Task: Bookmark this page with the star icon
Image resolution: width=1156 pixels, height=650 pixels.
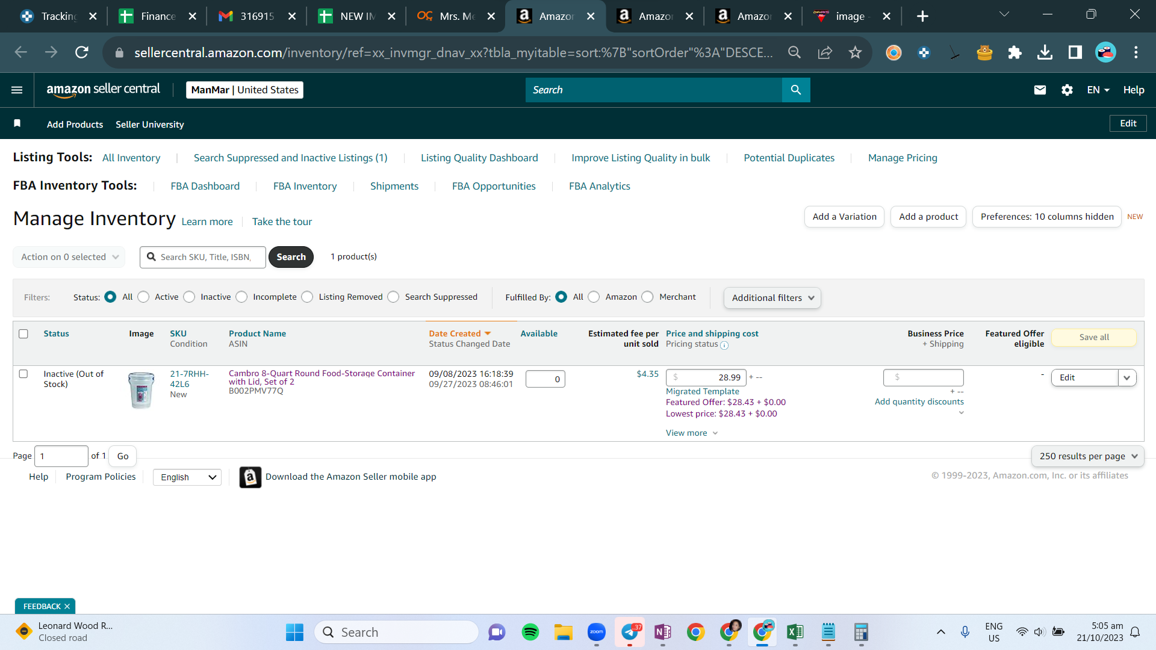Action: (x=855, y=52)
